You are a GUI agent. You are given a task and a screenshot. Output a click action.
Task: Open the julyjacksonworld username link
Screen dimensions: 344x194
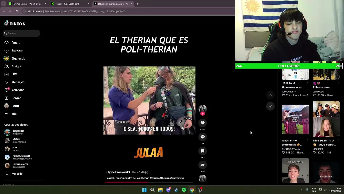coord(117,172)
